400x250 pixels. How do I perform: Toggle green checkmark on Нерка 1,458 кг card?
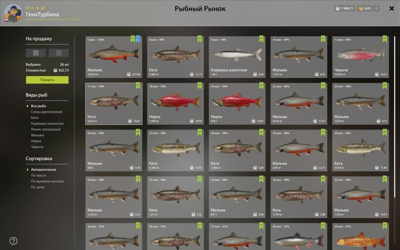tap(200, 86)
